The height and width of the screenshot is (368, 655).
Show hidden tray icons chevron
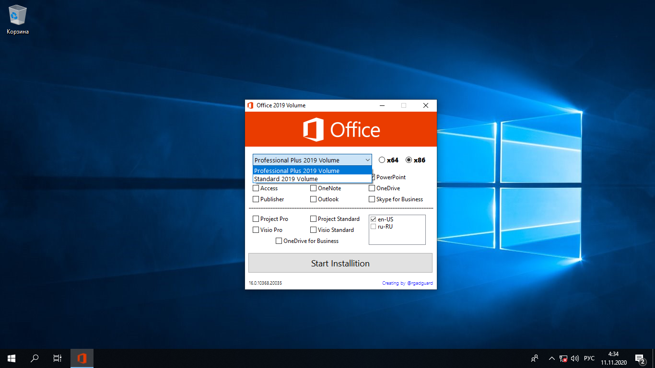[552, 358]
